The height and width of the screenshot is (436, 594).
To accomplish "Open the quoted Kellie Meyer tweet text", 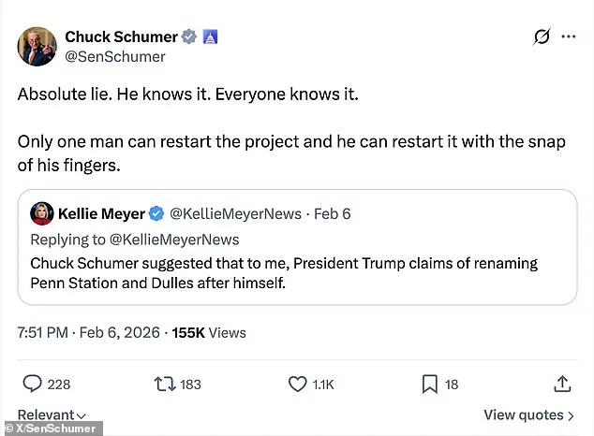I will (x=284, y=271).
